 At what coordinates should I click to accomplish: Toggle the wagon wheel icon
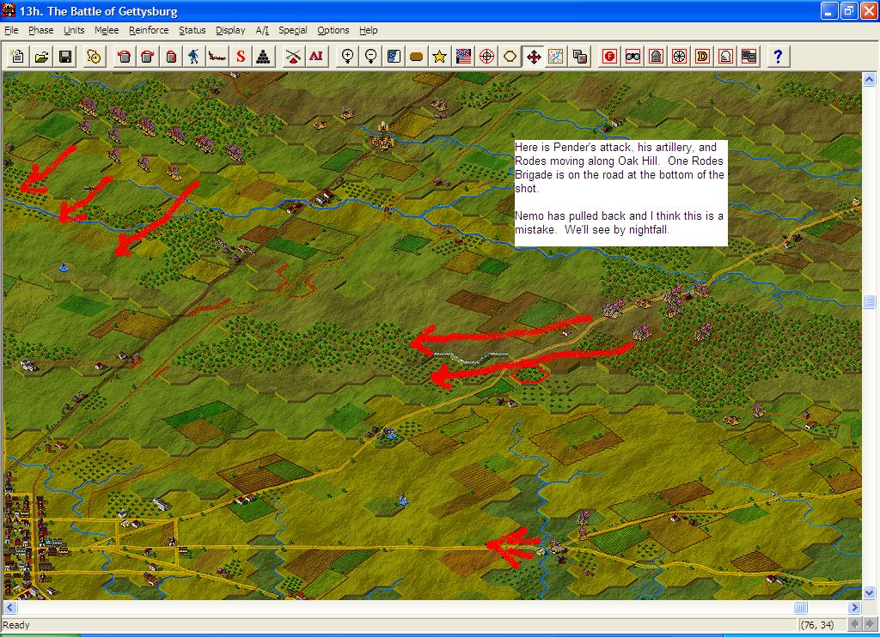pos(679,56)
